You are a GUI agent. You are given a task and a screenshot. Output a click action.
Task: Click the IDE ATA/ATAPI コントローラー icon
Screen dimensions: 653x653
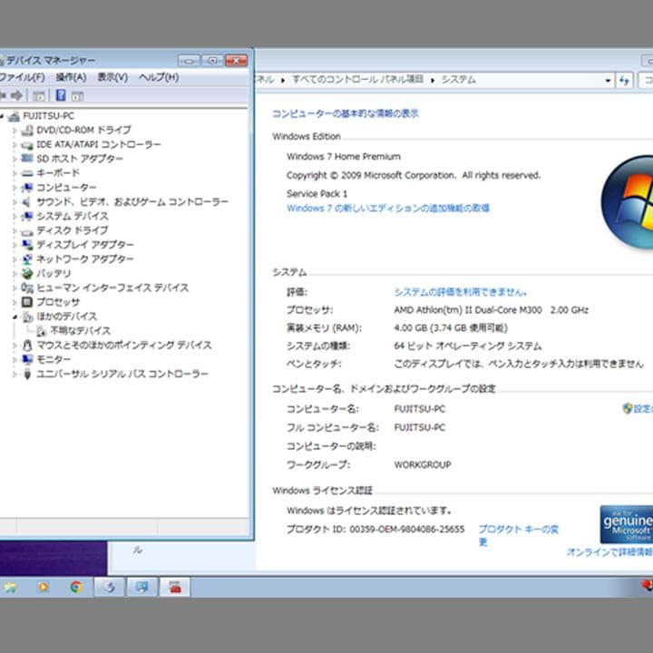pos(27,145)
